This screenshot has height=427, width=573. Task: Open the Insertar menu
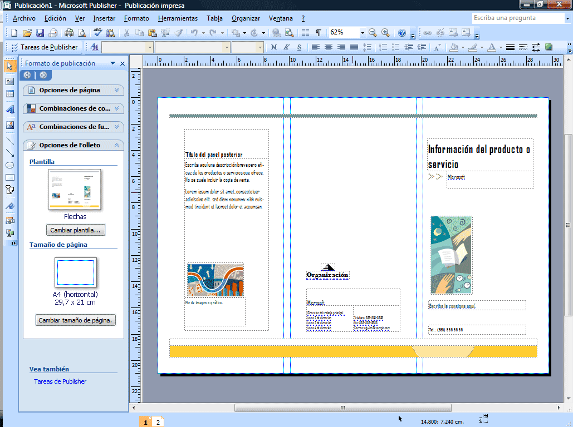(x=104, y=18)
